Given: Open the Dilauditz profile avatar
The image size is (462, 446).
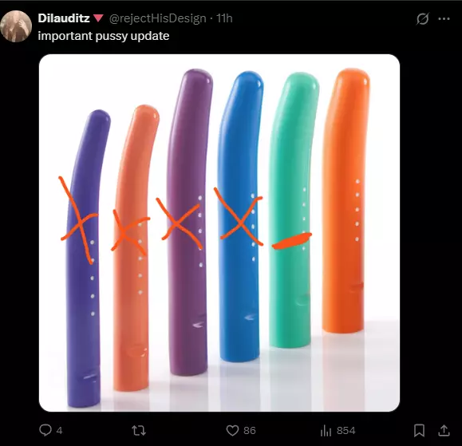Looking at the screenshot, I should click(16, 26).
